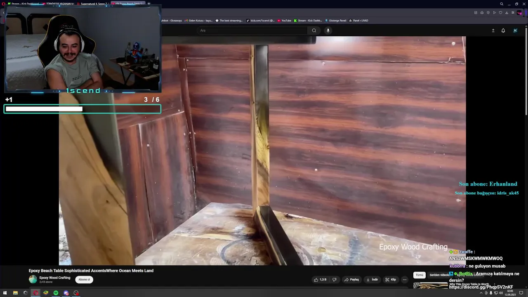
Task: Show hidden system tray icons chevron
Action: pos(481,293)
